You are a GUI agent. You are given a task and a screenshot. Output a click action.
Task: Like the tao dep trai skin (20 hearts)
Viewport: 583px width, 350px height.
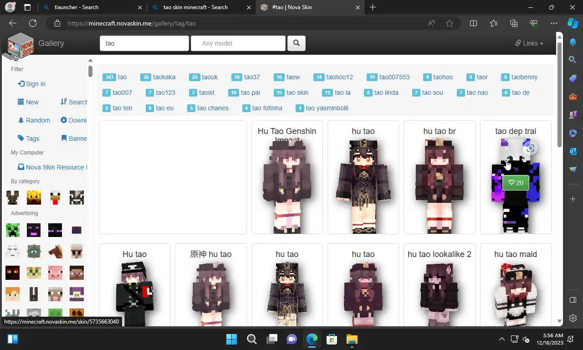coord(516,183)
